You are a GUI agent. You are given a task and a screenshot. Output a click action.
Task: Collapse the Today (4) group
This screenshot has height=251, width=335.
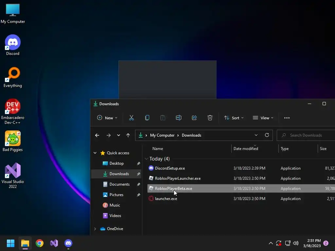[146, 159]
